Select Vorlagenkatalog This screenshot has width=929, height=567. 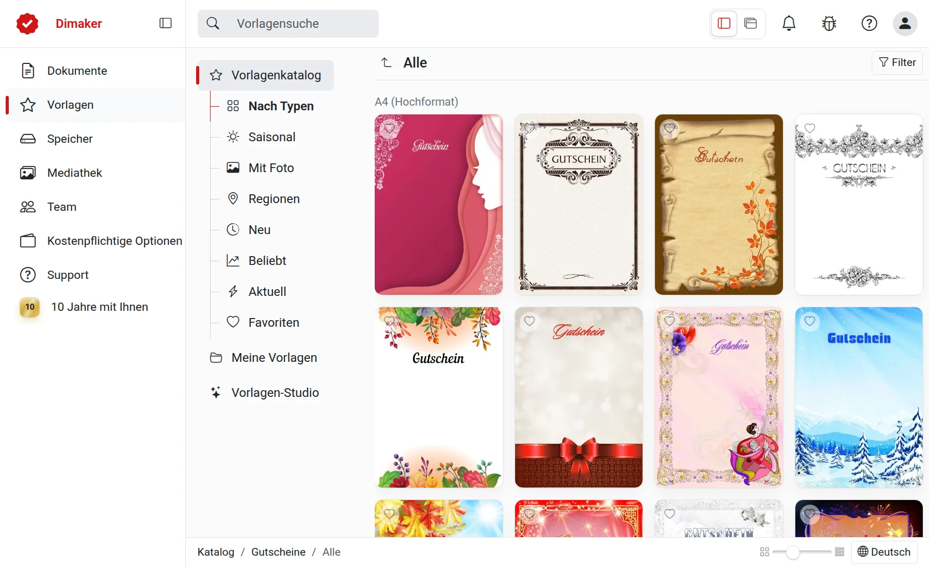[266, 75]
